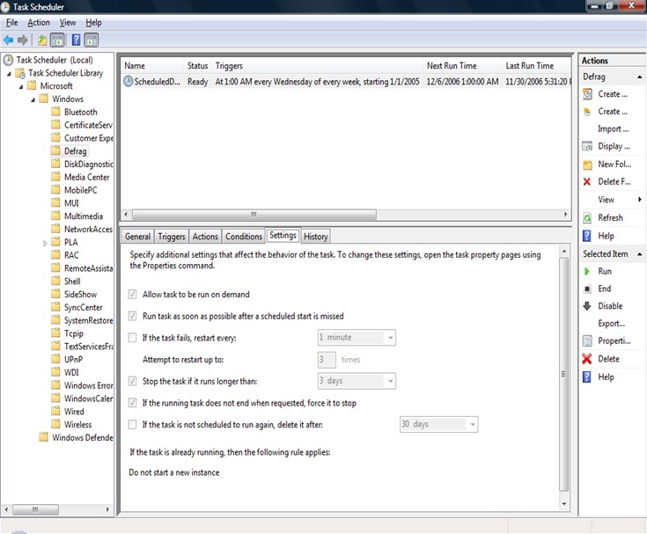
Task: Click the Back arrow in toolbar
Action: (8, 40)
